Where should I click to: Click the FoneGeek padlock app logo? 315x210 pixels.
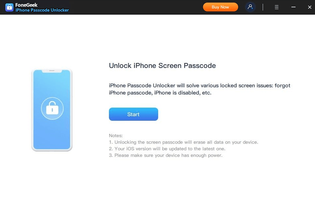click(x=9, y=7)
